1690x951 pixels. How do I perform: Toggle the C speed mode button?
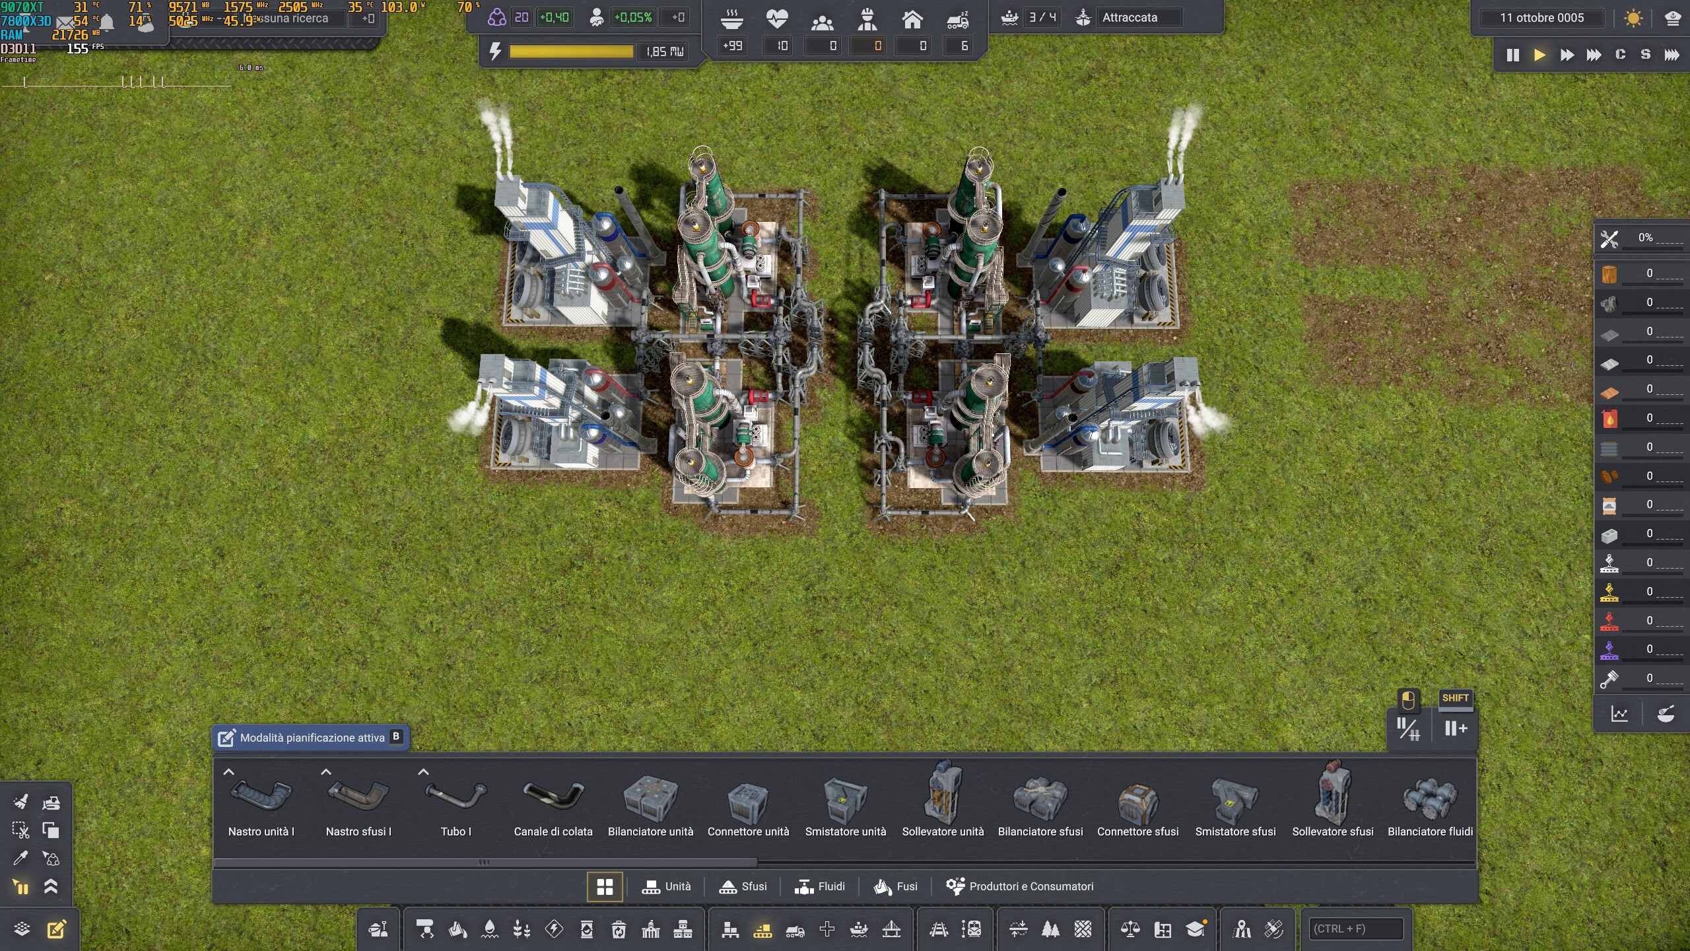click(1621, 55)
